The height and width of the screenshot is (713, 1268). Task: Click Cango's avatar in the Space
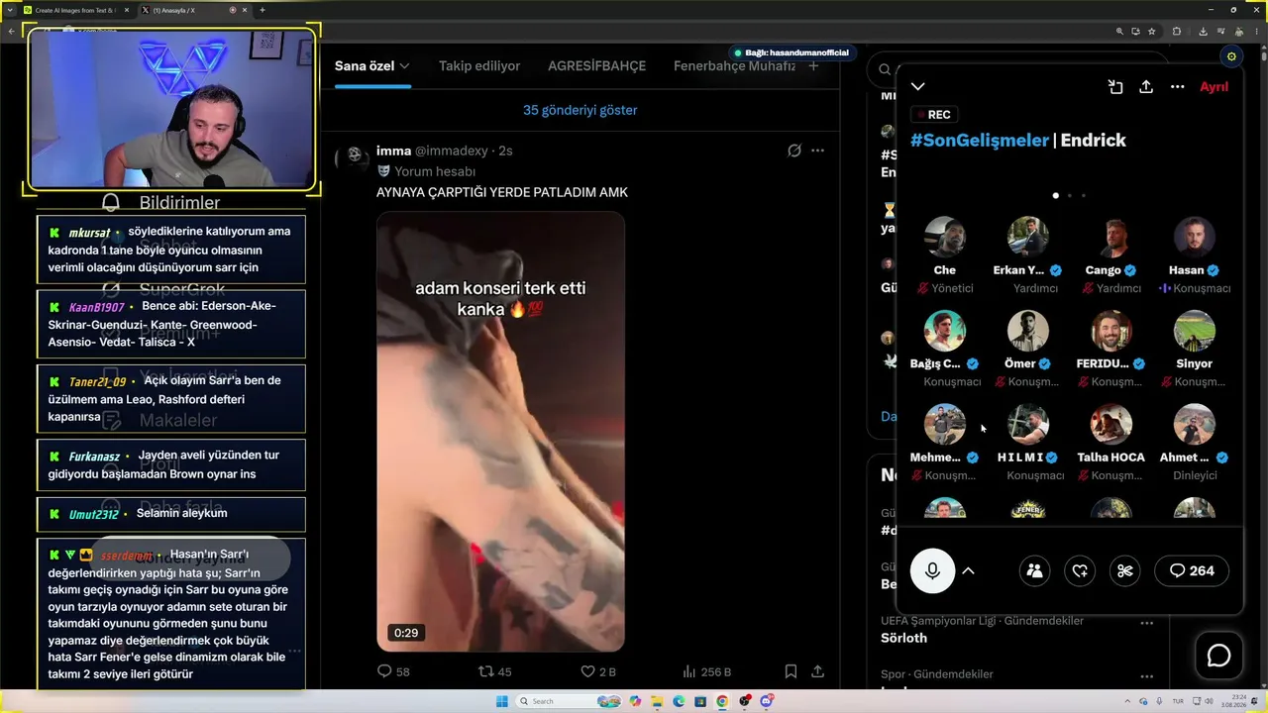tap(1111, 238)
